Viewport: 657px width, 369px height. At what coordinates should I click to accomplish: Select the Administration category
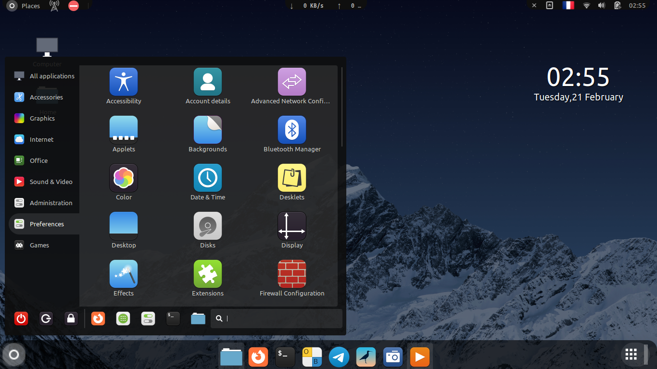pos(44,203)
